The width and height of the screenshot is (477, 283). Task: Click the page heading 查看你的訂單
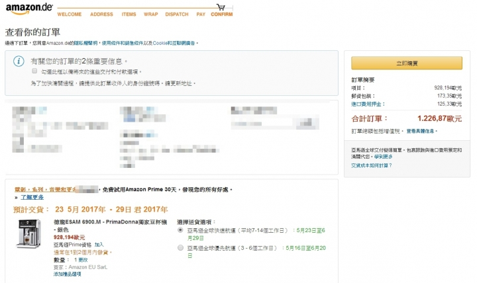[x=32, y=32]
